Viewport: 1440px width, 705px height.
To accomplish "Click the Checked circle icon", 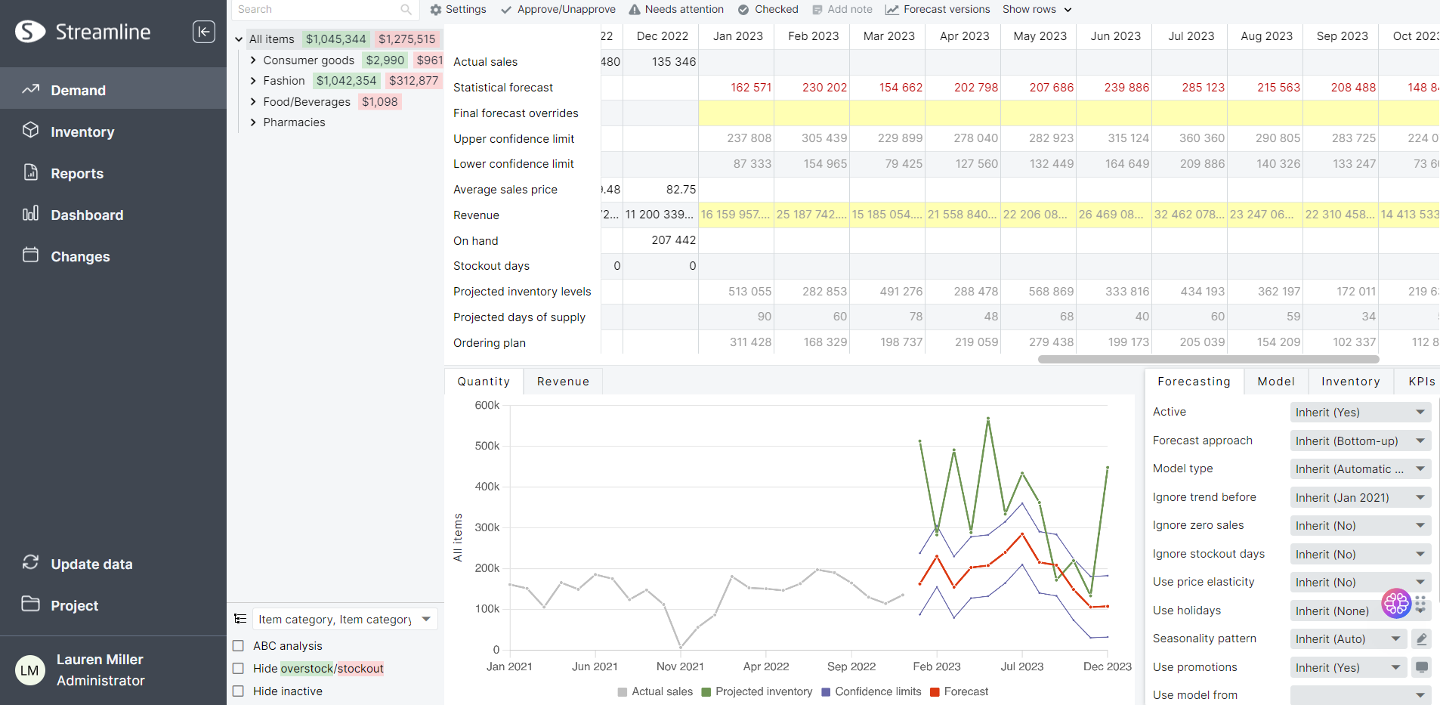I will point(743,10).
